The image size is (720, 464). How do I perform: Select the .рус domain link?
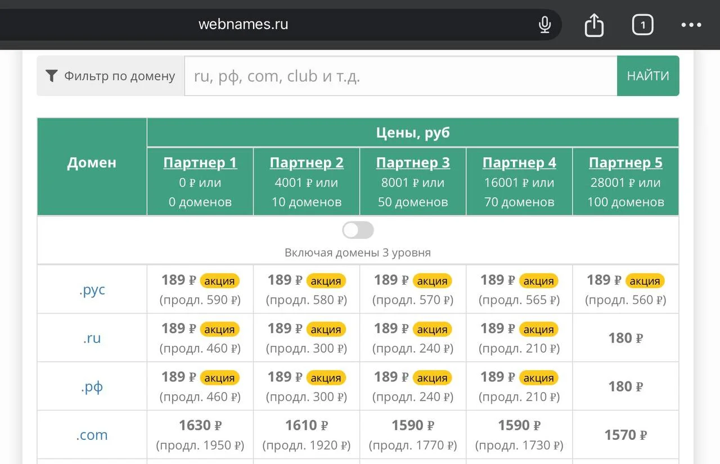[92, 290]
